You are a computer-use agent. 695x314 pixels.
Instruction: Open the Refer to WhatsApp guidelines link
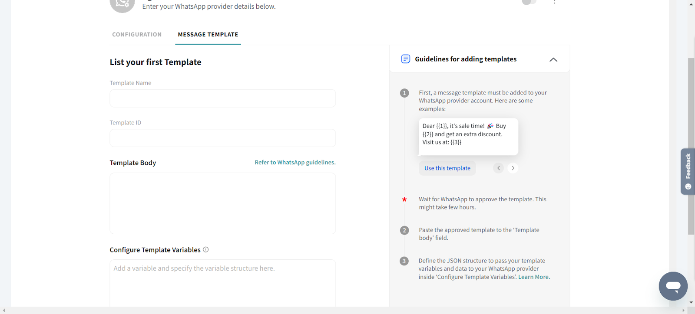[295, 163]
